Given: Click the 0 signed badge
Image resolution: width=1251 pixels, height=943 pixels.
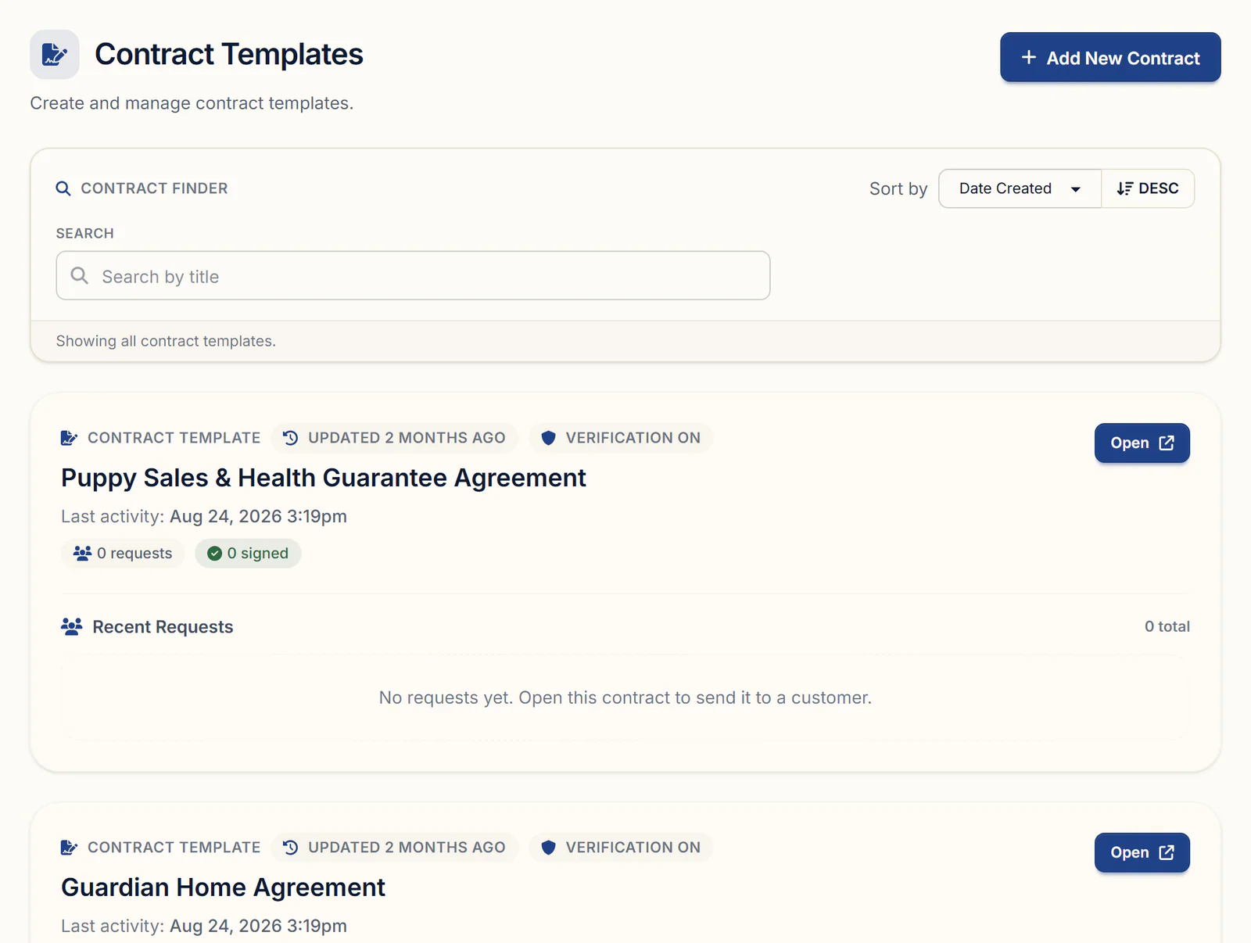Looking at the screenshot, I should pyautogui.click(x=248, y=554).
